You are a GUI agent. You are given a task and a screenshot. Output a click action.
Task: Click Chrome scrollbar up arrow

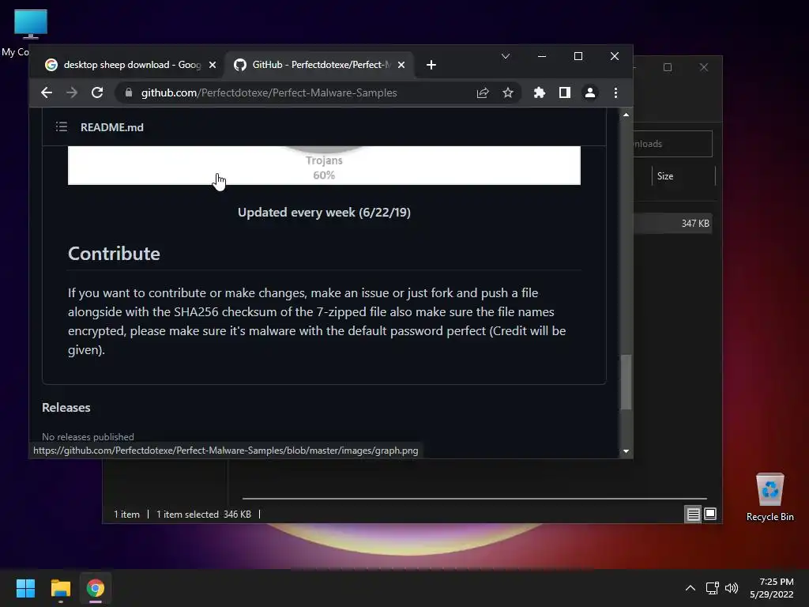[626, 115]
